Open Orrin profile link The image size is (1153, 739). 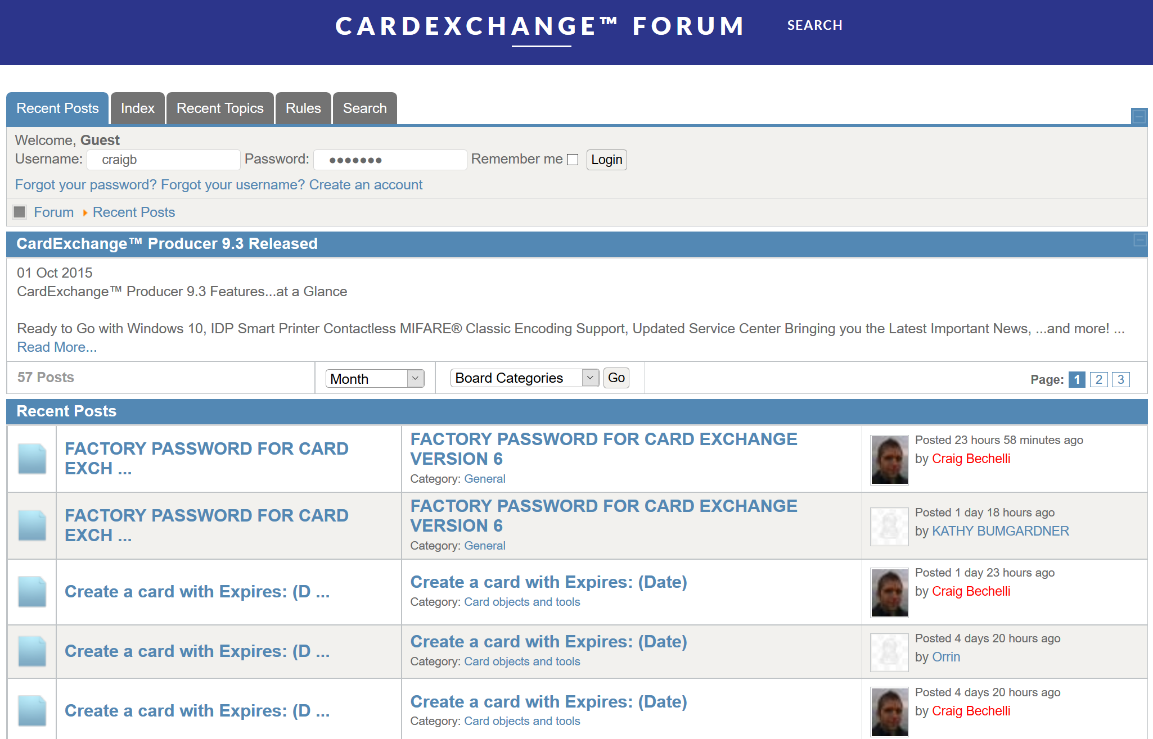tap(946, 657)
